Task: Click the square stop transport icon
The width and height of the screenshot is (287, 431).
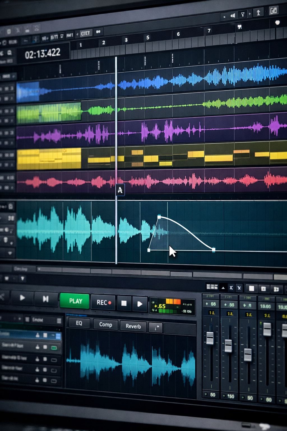Action: 124,303
